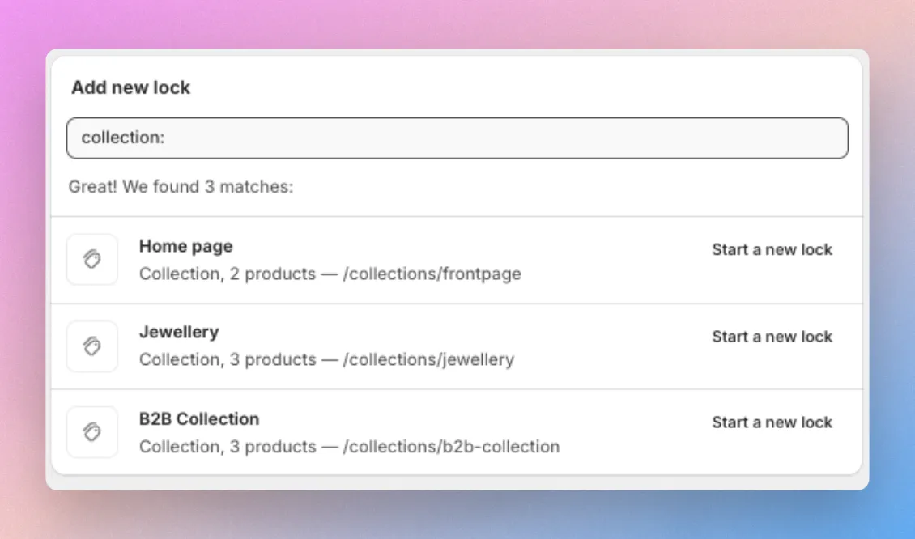Click the /collections/frontpage path text

pyautogui.click(x=432, y=274)
